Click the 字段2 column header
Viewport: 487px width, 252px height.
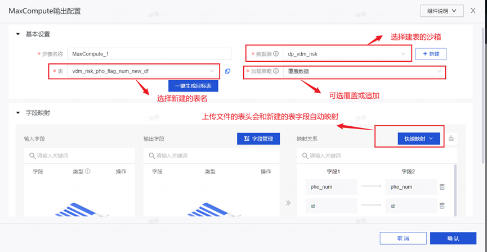pyautogui.click(x=408, y=171)
